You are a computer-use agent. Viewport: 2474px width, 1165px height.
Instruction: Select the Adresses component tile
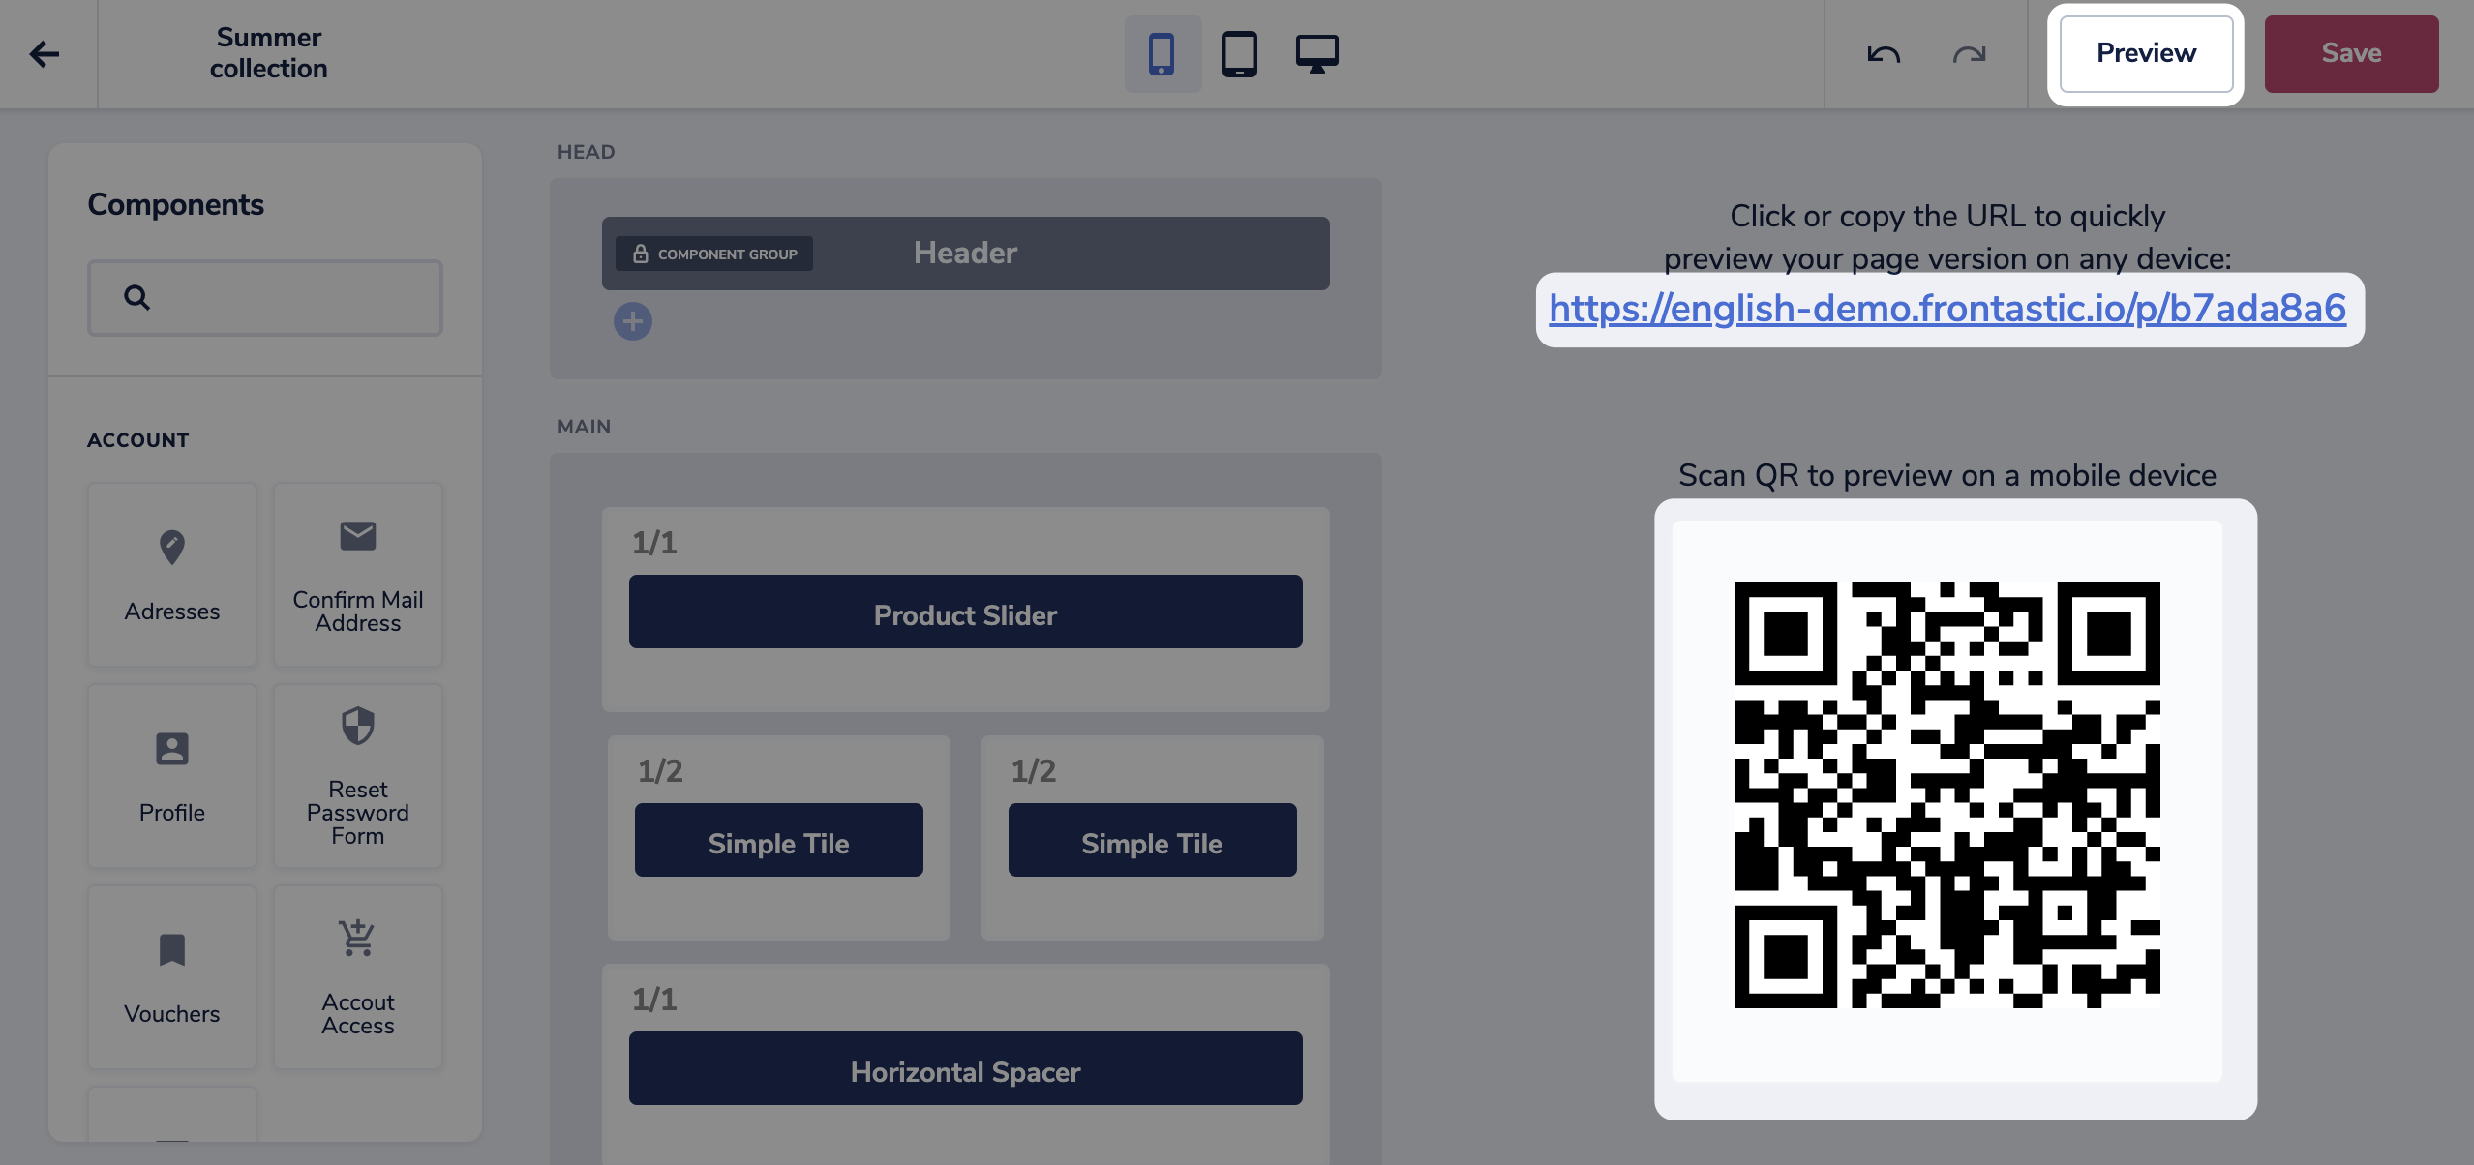[x=172, y=575]
